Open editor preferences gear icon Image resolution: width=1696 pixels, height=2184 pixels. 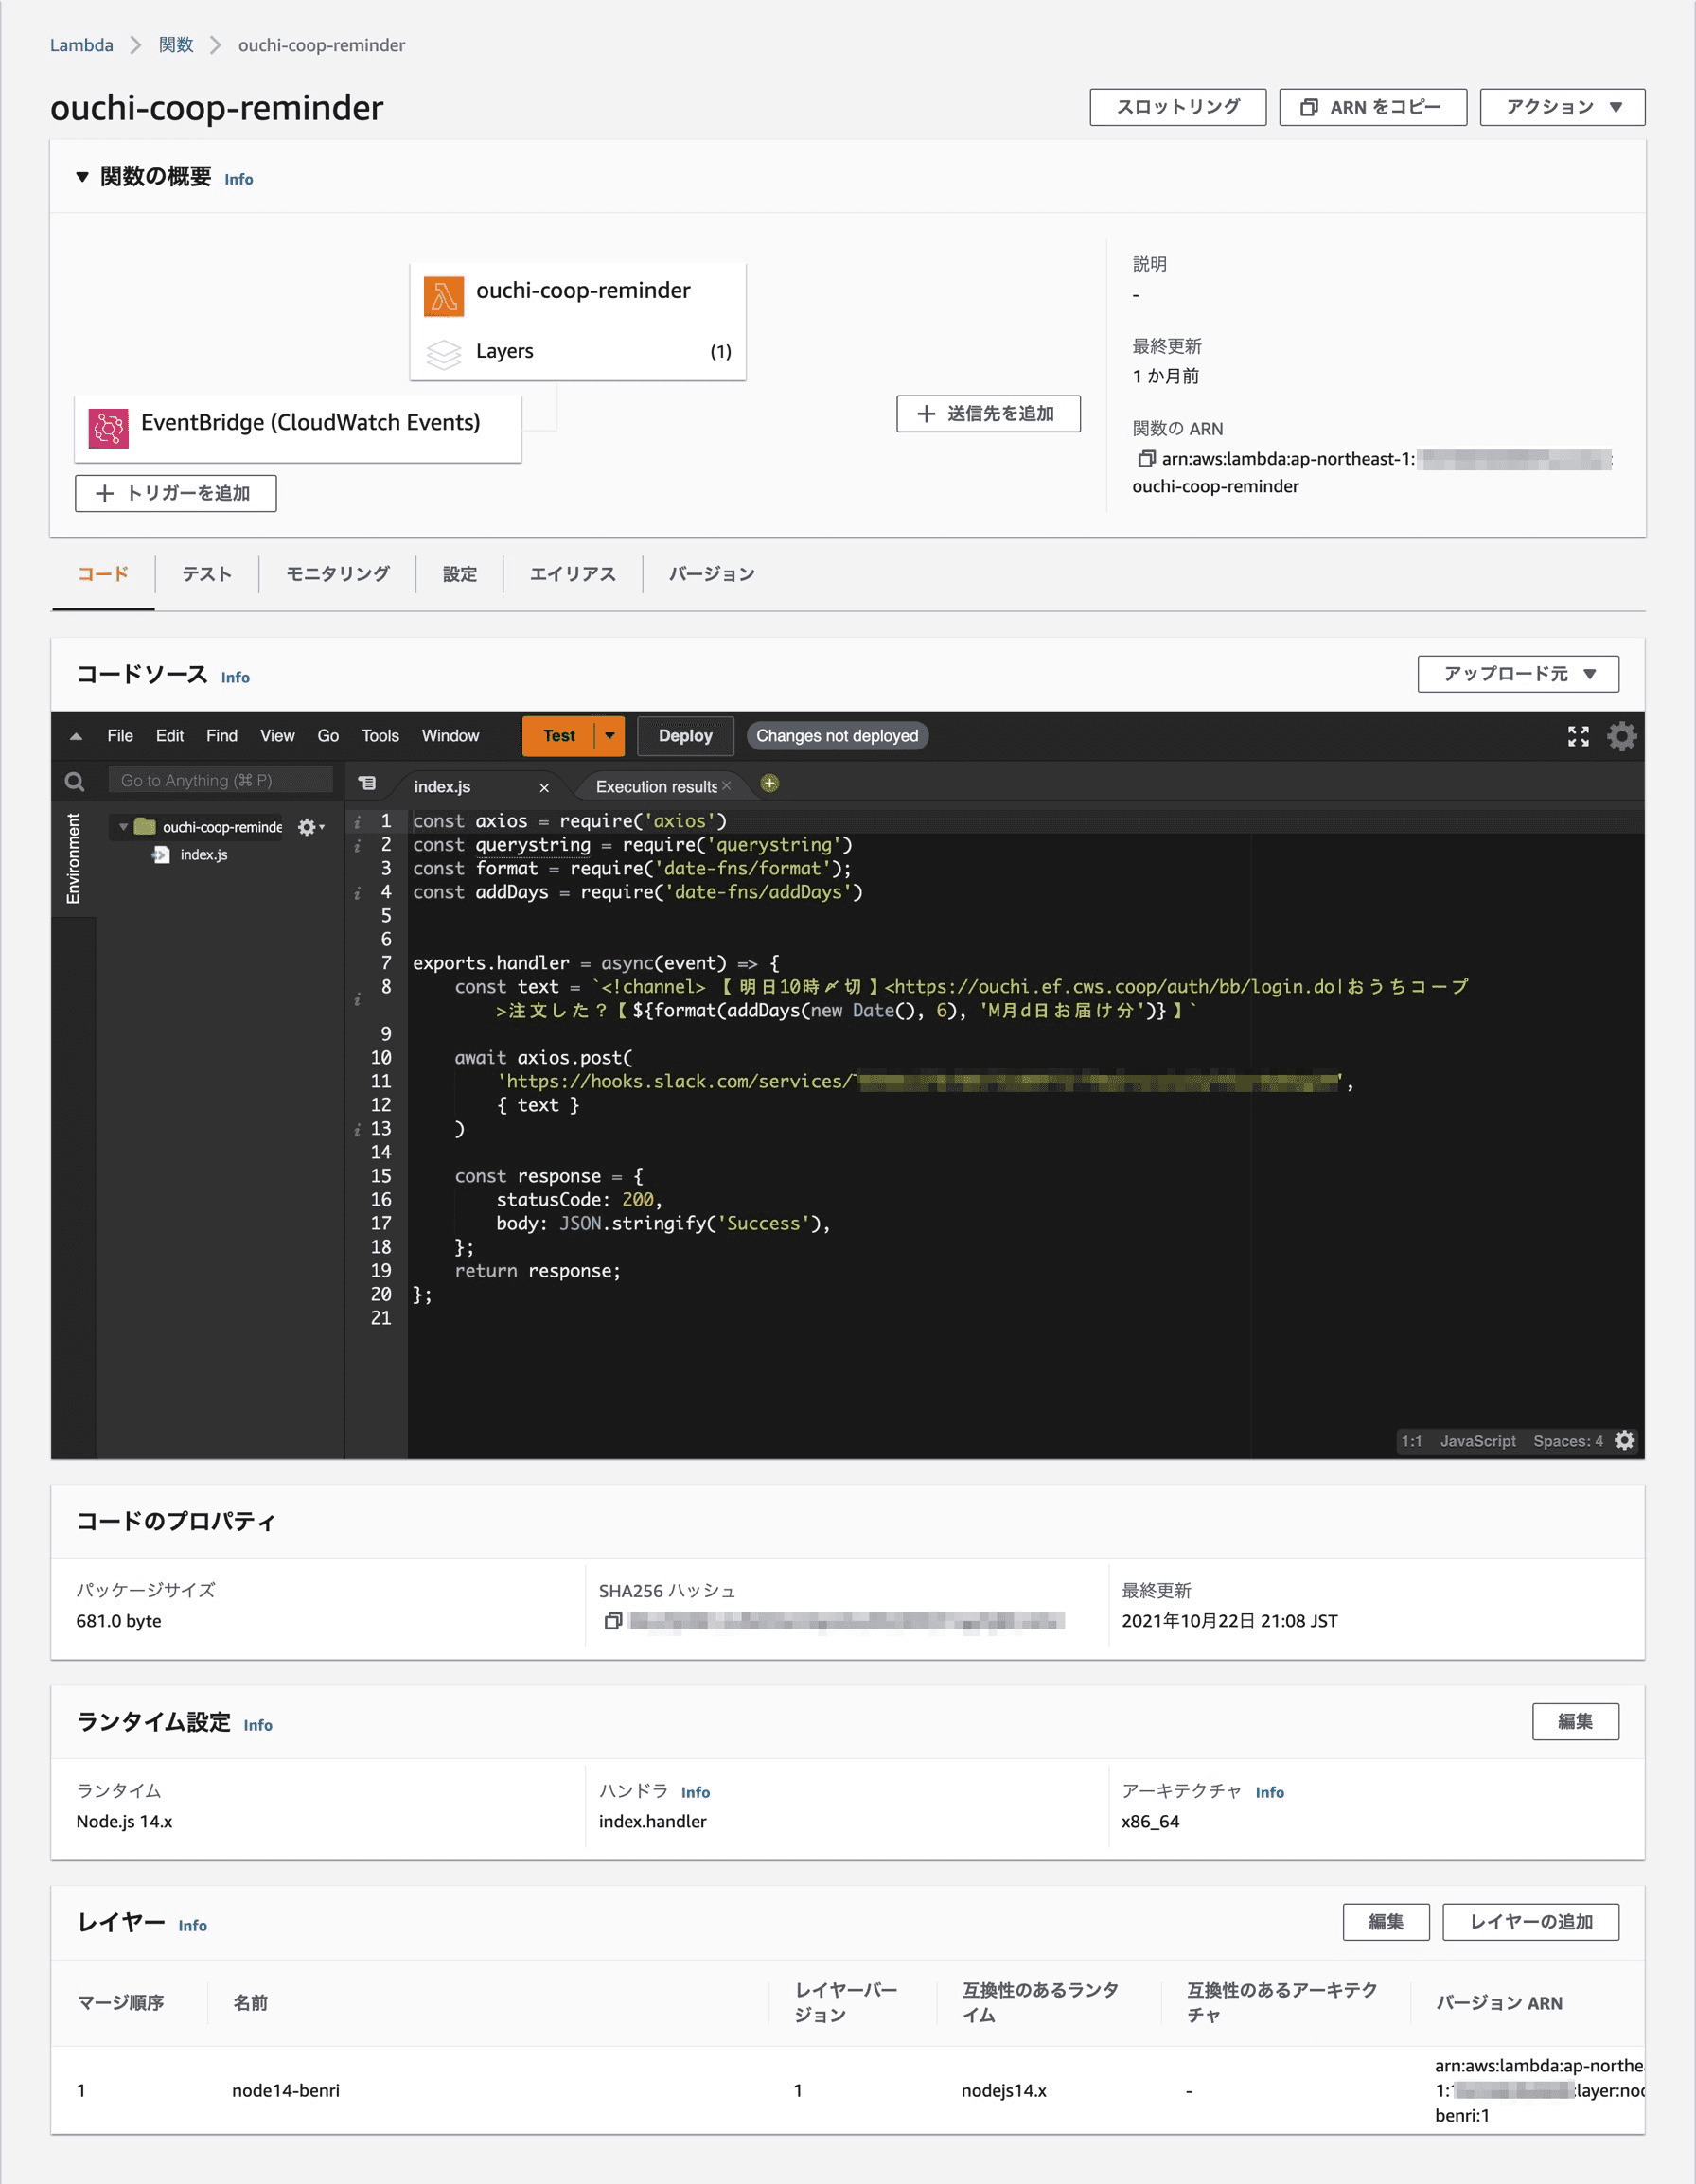(1622, 737)
